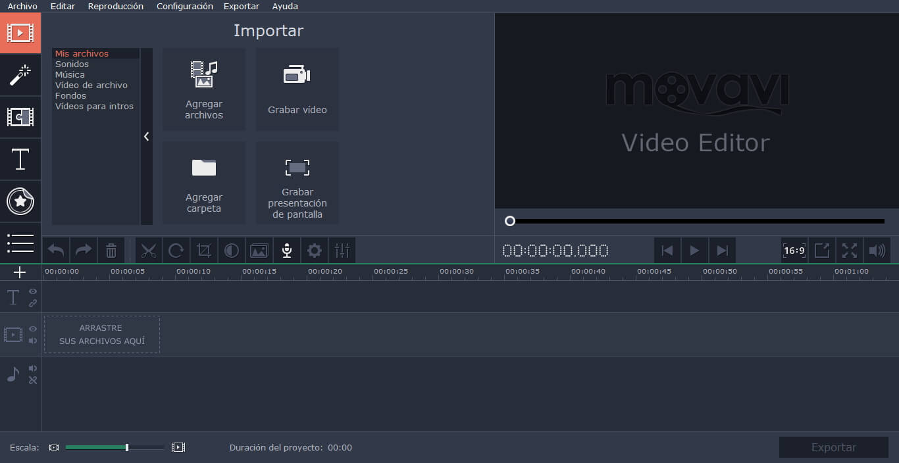Open clip properties gear icon
This screenshot has width=899, height=463.
(315, 251)
